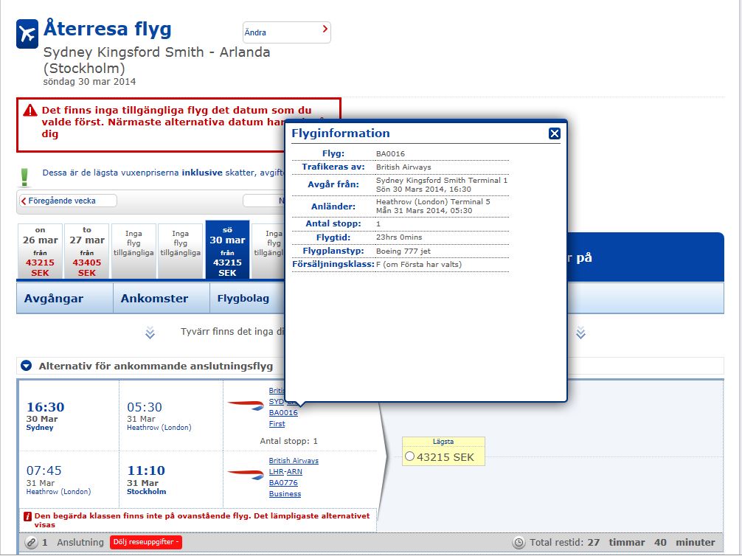Sort by Avgångar column
Screen dimensions: 742x556
54,299
